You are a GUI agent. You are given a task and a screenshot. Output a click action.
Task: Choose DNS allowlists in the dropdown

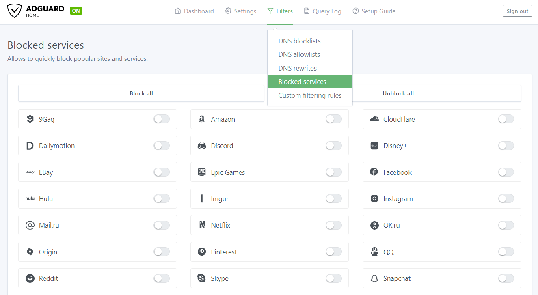click(310, 54)
